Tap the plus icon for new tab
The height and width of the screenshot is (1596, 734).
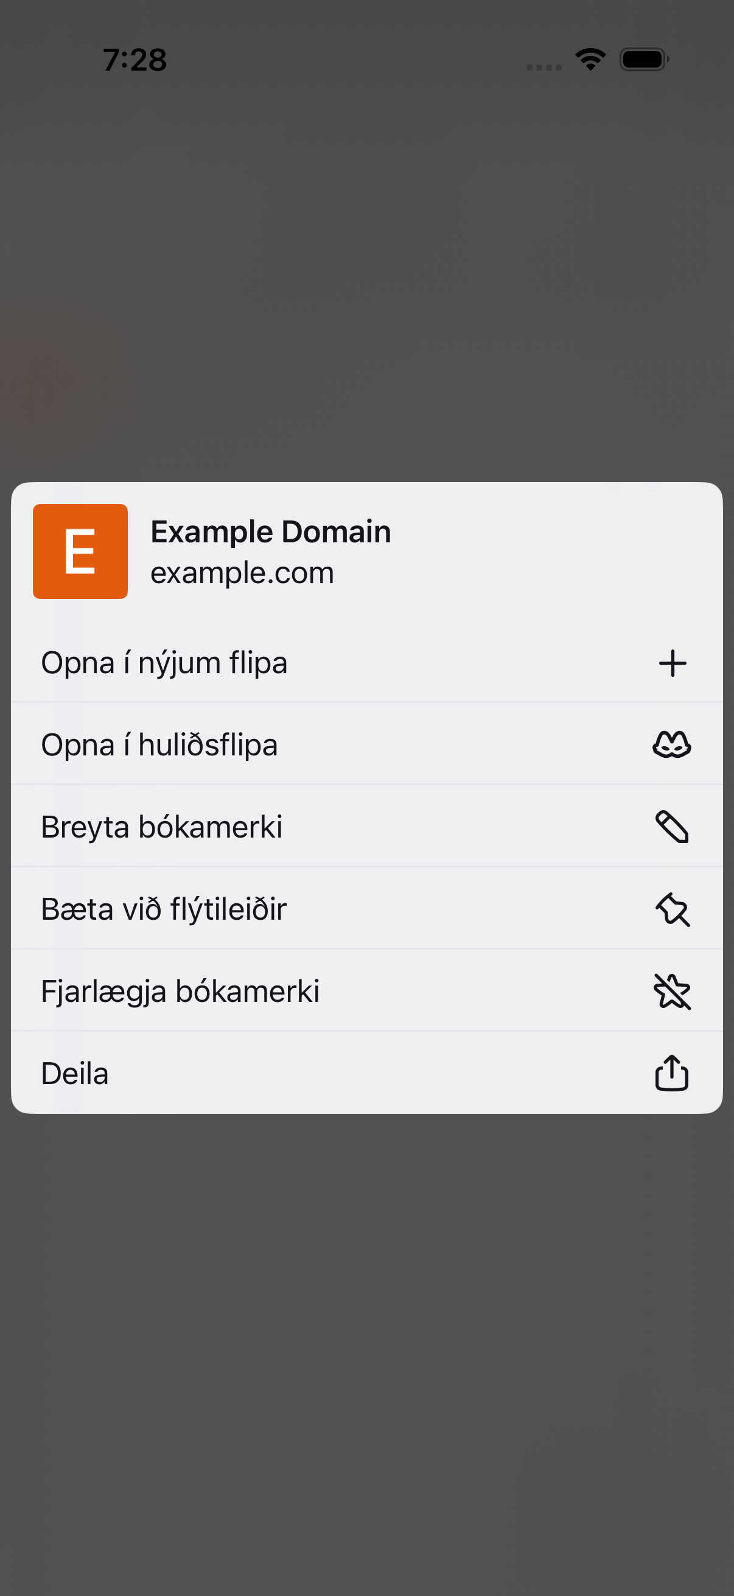pyautogui.click(x=672, y=663)
